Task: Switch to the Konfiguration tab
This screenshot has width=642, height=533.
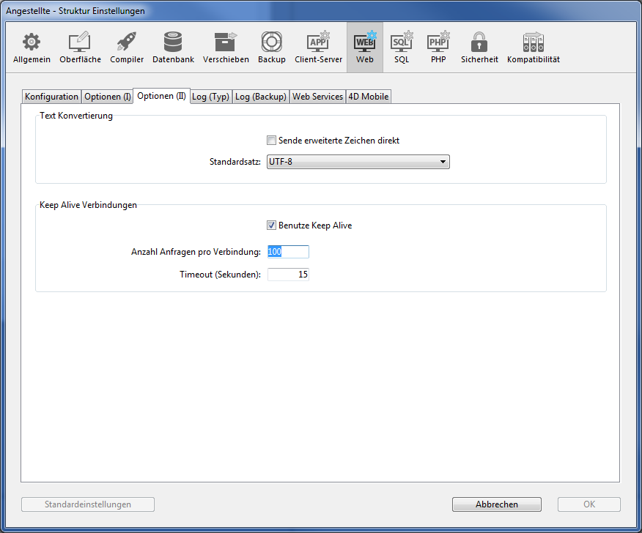Action: click(51, 97)
